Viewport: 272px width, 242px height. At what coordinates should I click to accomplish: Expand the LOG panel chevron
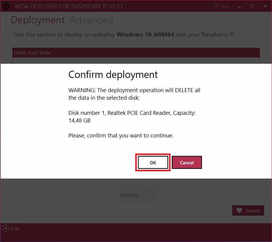pyautogui.click(x=5, y=228)
